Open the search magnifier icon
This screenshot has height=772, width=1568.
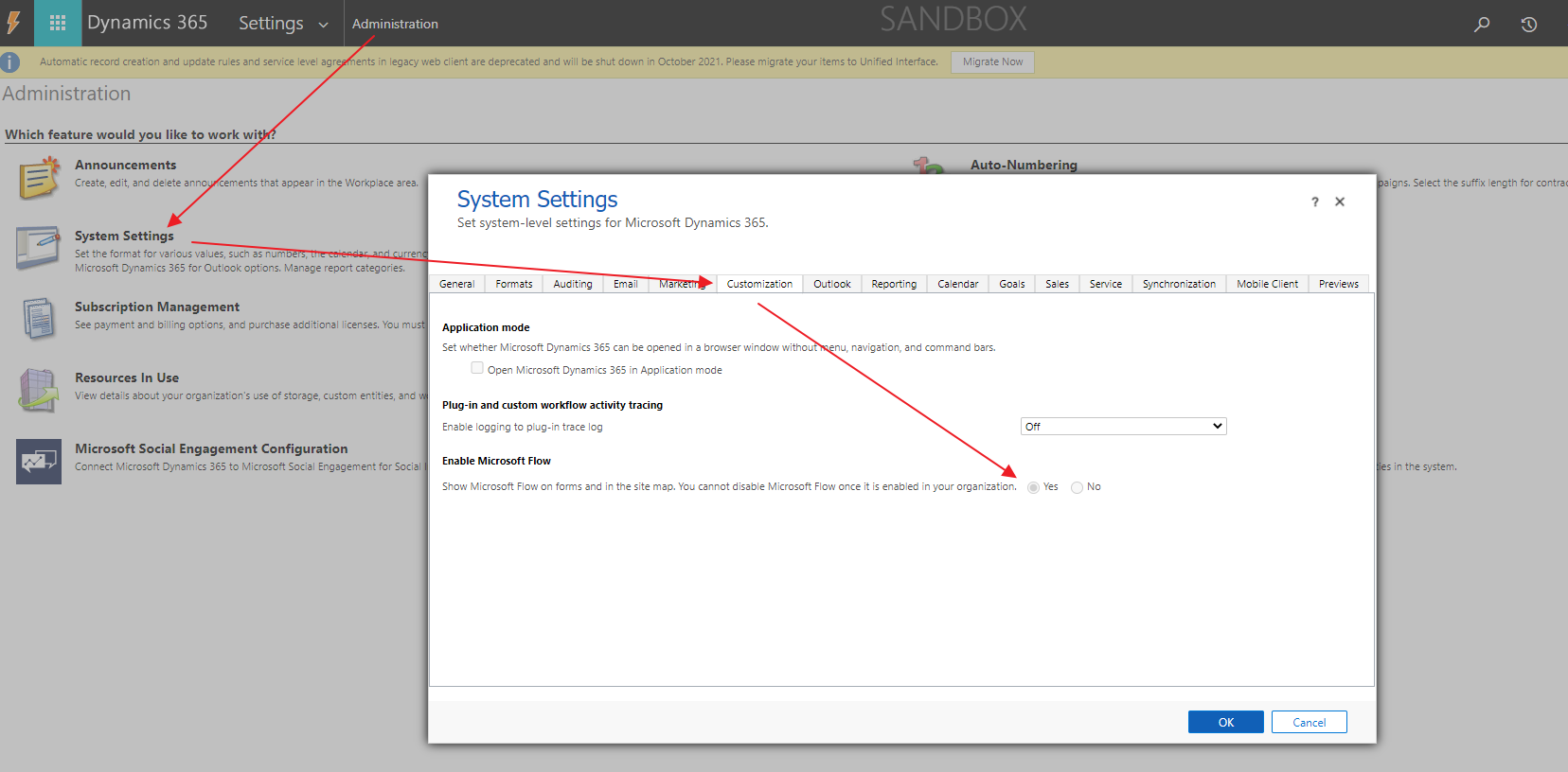pos(1482,24)
